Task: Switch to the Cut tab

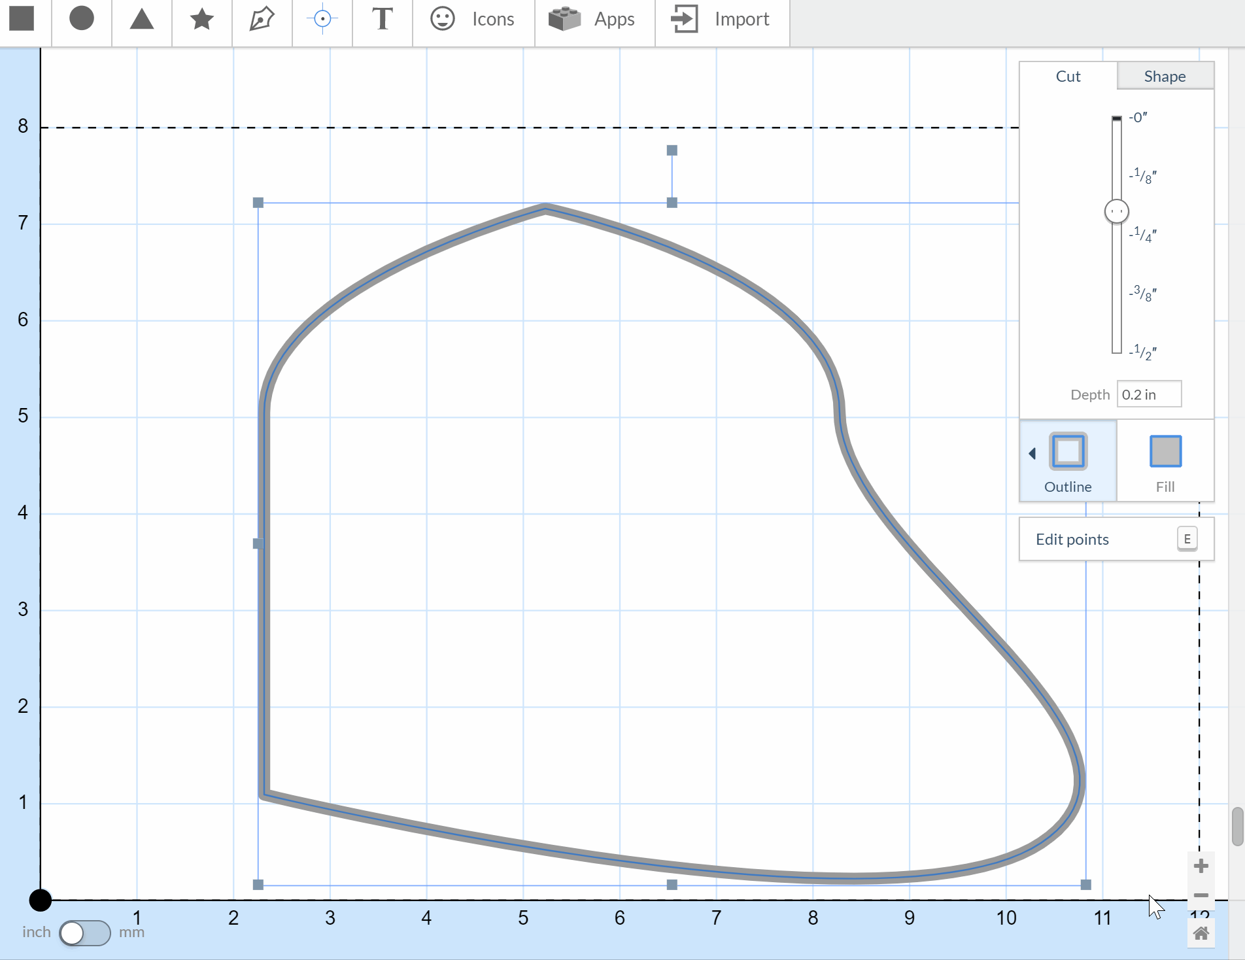Action: pyautogui.click(x=1068, y=77)
